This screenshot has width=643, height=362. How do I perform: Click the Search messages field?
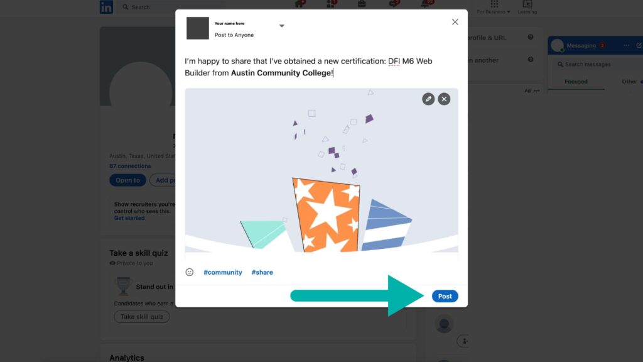(597, 65)
